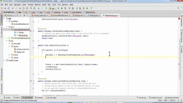Viewport: 183px width, 103px height.
Task: Click the red error indicator square
Action: point(179,19)
